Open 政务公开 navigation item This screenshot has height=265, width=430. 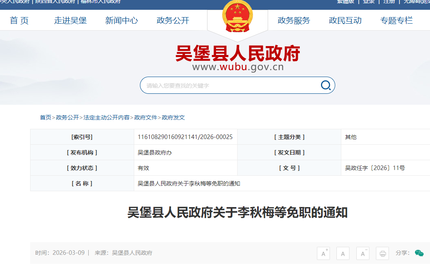tap(173, 20)
